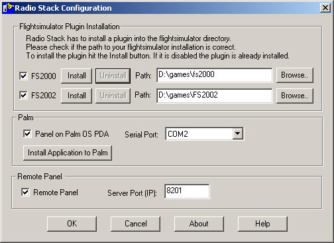Close the Radio Stack Configuration window

coord(325,8)
